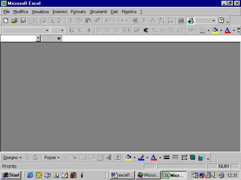Image resolution: width=241 pixels, height=180 pixels.
Task: Open the File menu
Action: (x=6, y=12)
